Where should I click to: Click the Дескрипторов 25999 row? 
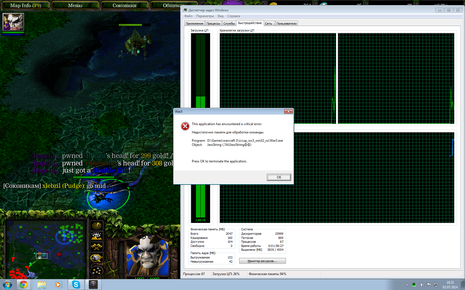(262, 234)
